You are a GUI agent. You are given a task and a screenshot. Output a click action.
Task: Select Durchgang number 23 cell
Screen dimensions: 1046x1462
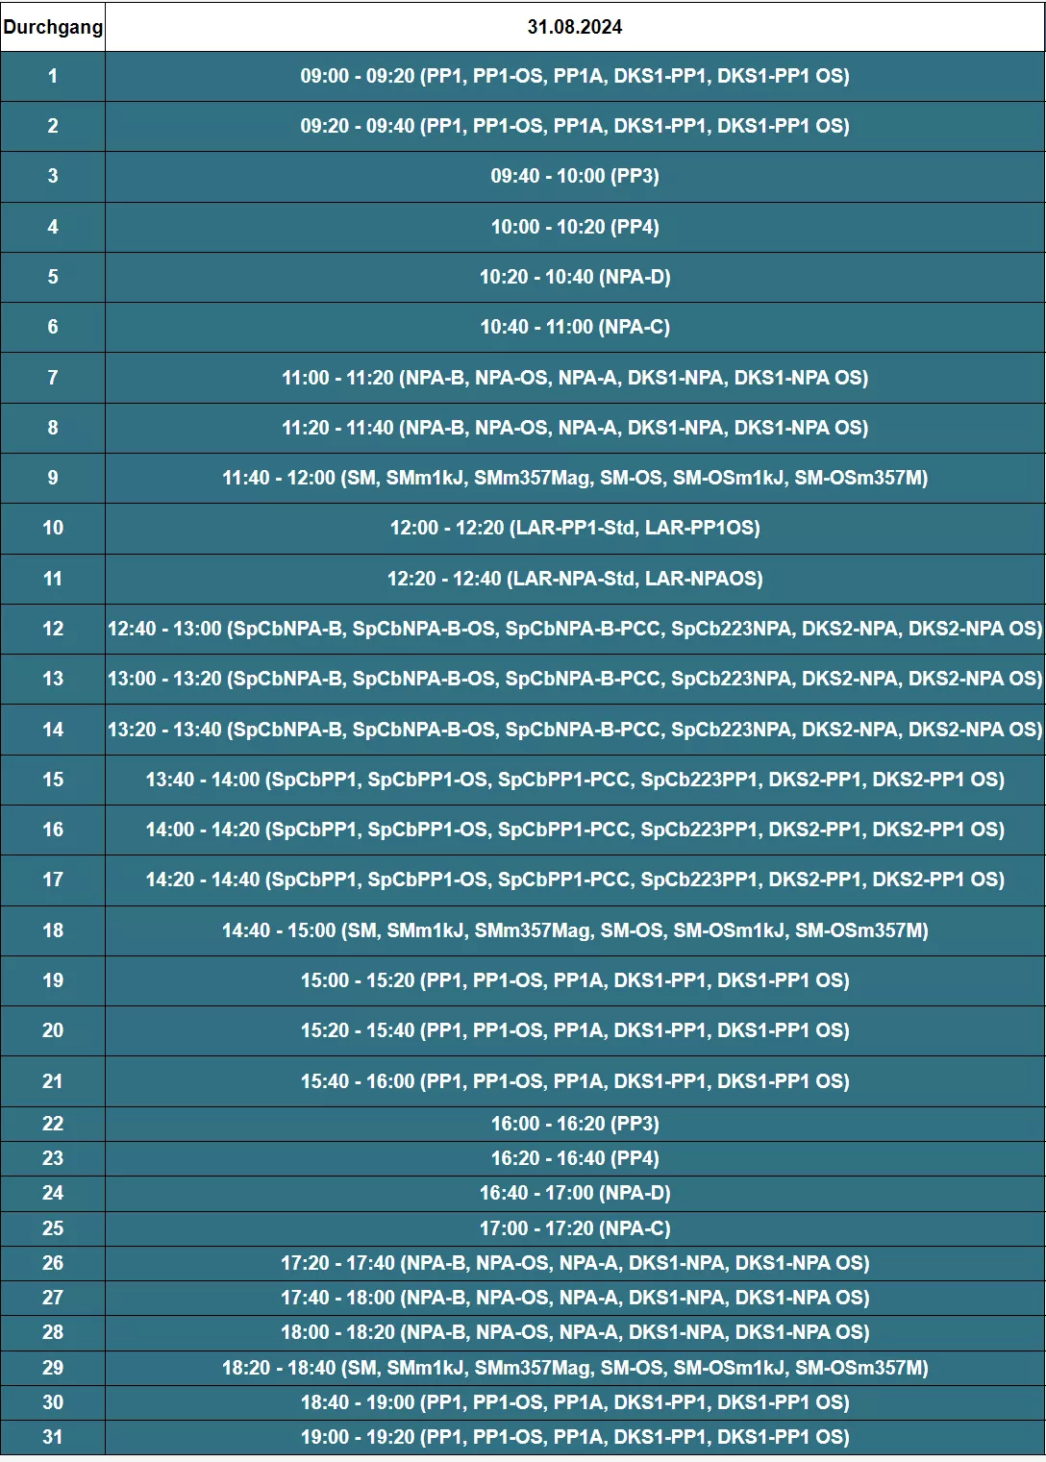[x=53, y=1158]
